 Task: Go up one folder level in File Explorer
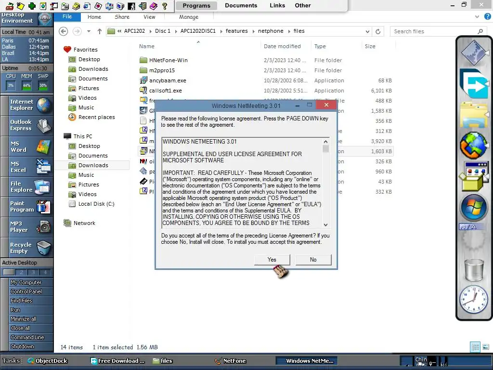(99, 31)
